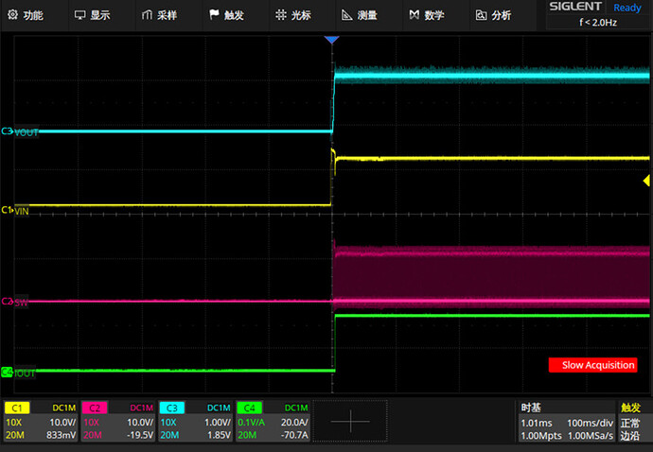This screenshot has width=653, height=452.
Task: Select the blue trigger position marker at top
Action: click(x=331, y=40)
